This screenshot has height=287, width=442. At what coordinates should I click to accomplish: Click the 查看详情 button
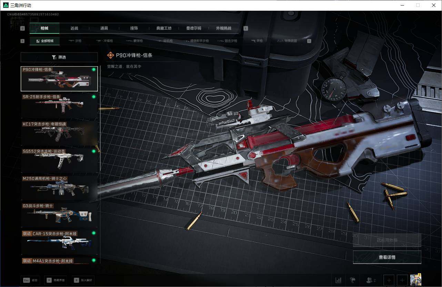(x=387, y=257)
